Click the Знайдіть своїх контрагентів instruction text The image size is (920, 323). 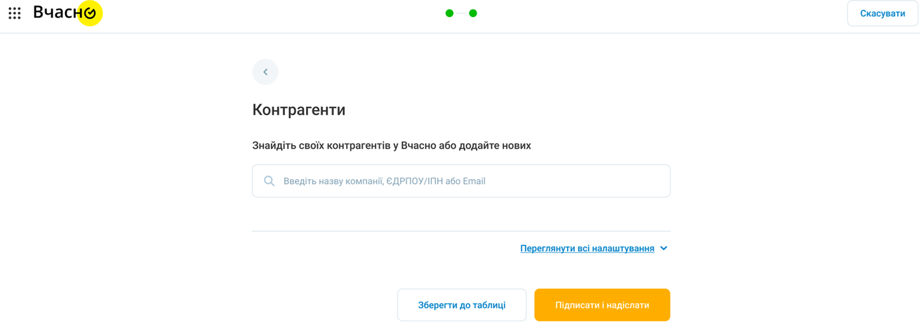point(391,146)
